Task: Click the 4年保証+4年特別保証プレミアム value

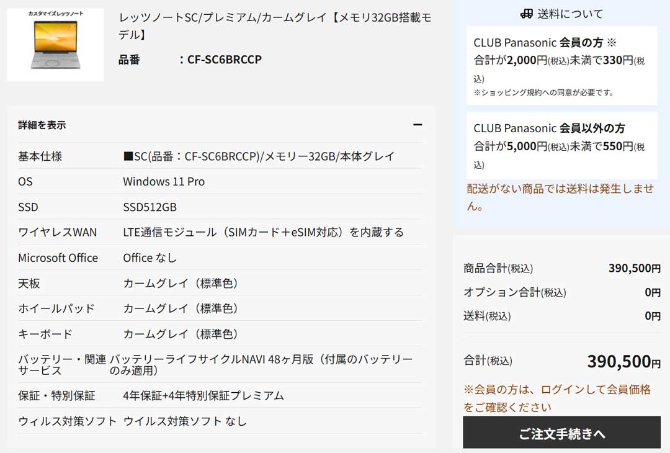Action: click(203, 396)
